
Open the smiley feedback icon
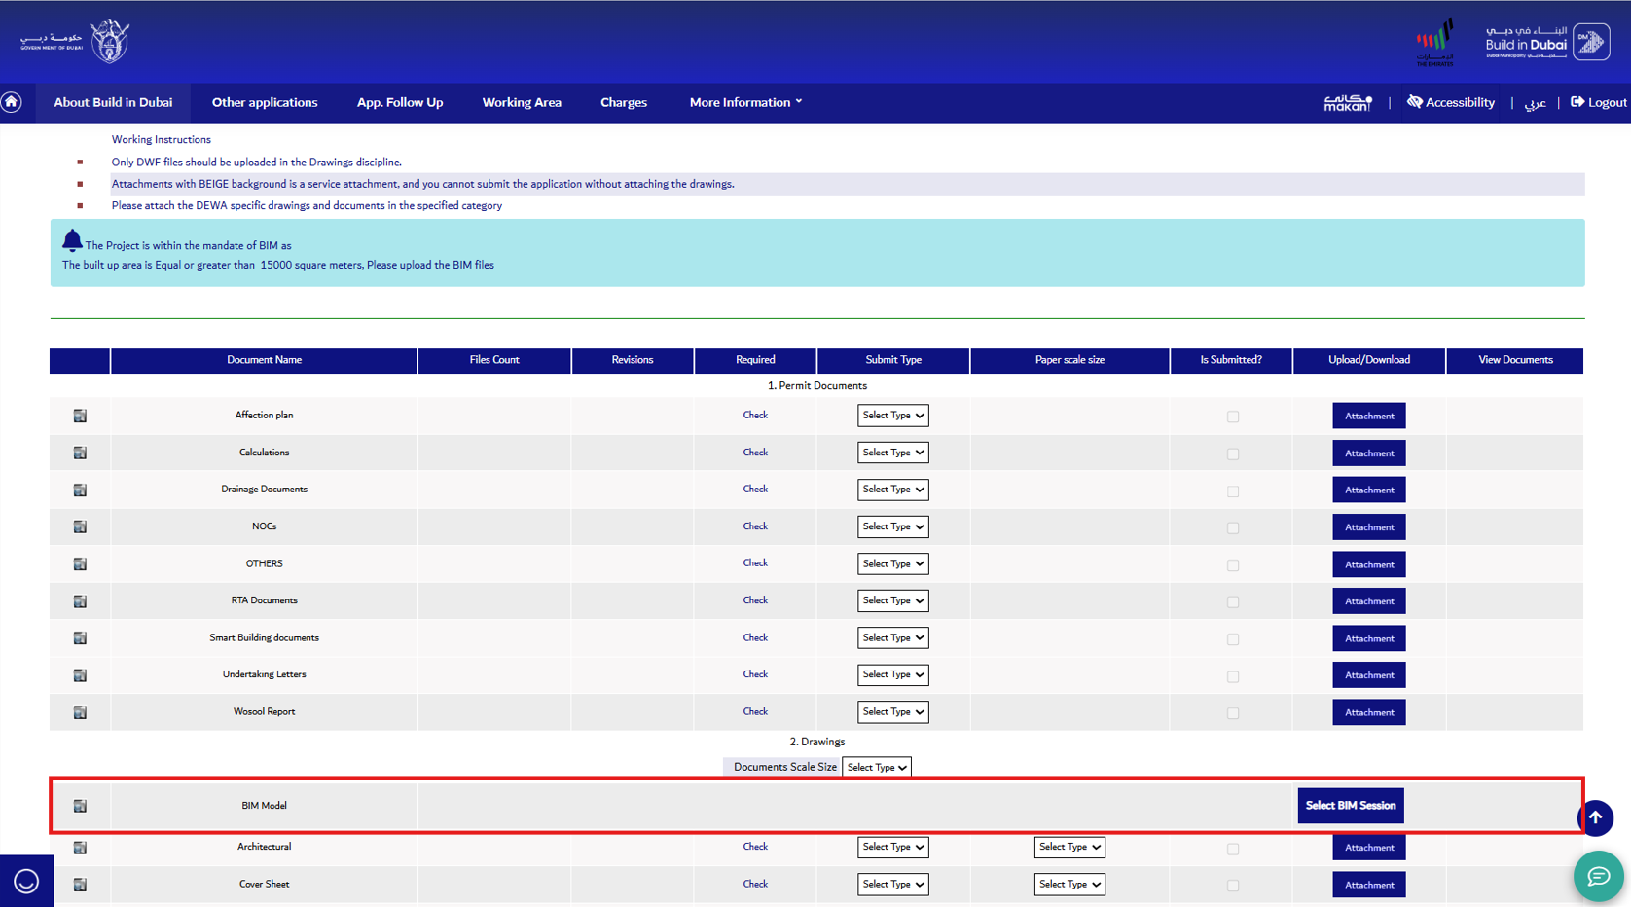pos(26,881)
